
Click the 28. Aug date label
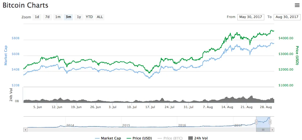point(267,107)
